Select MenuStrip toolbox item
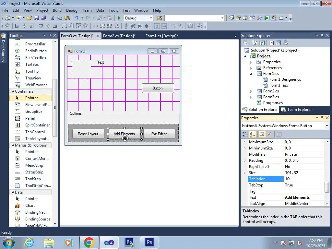This screenshot has height=249, width=332. pos(31,165)
